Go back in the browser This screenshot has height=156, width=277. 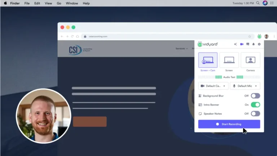pyautogui.click(x=62, y=36)
